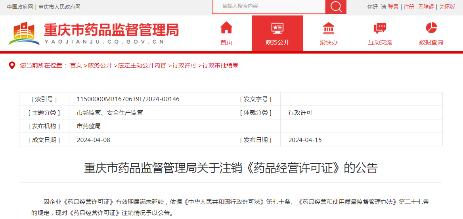Click 法定主动公开内容 breadcrumb link
Viewport: 463px width, 219px height.
click(x=142, y=65)
